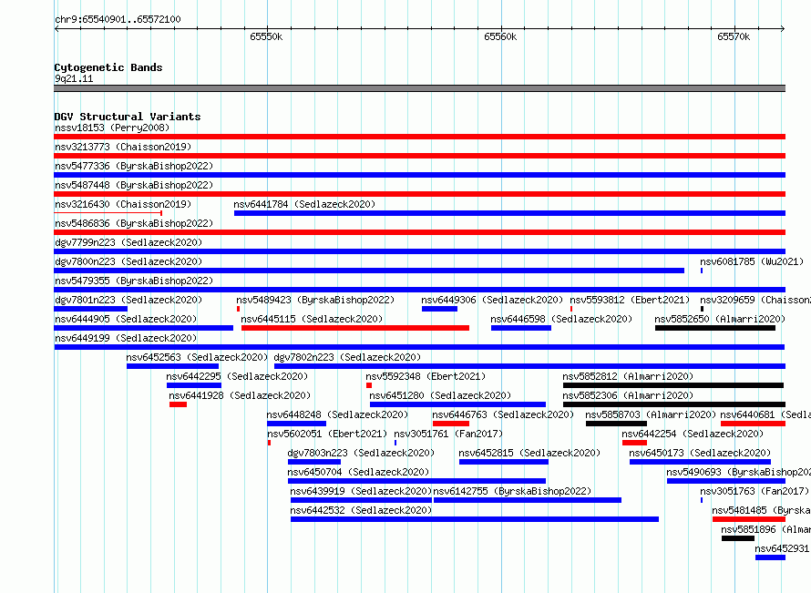Open the nsv6452563 (Sedlazeck2020) label
Image resolution: width=811 pixels, height=593 pixels.
pos(197,357)
